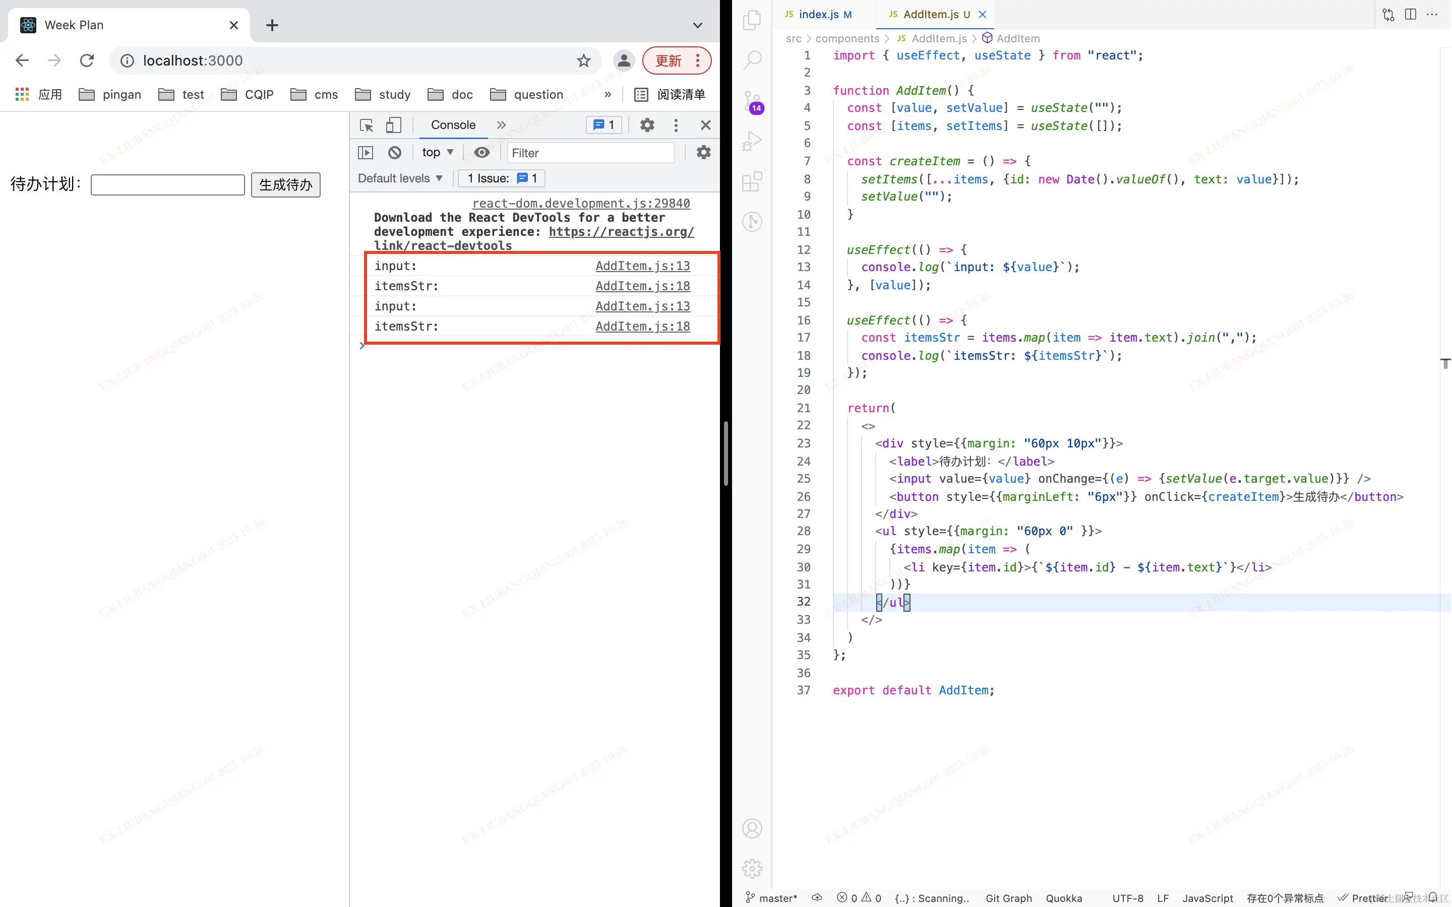This screenshot has width=1452, height=907.
Task: Click the DevTools inspect element icon
Action: pyautogui.click(x=366, y=125)
